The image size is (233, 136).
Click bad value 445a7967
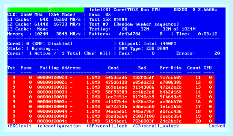pos(144,112)
